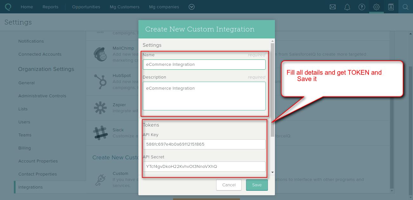
Task: Click the Zapier asterisk icon
Action: click(x=100, y=108)
